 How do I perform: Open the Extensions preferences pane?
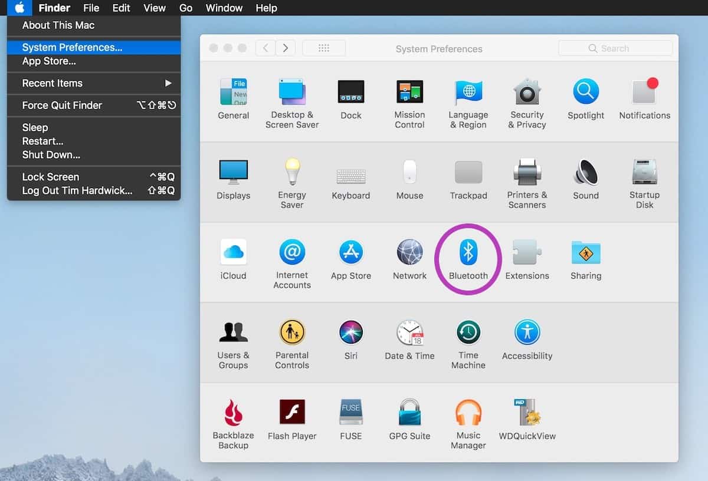(527, 259)
